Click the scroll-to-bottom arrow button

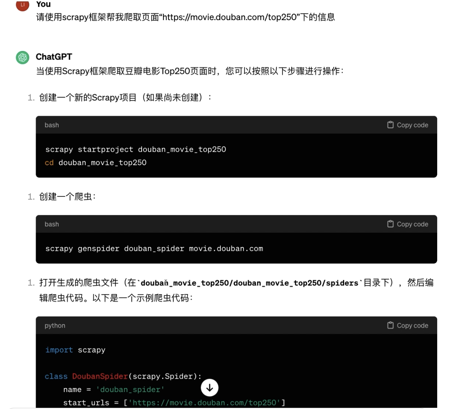click(209, 387)
